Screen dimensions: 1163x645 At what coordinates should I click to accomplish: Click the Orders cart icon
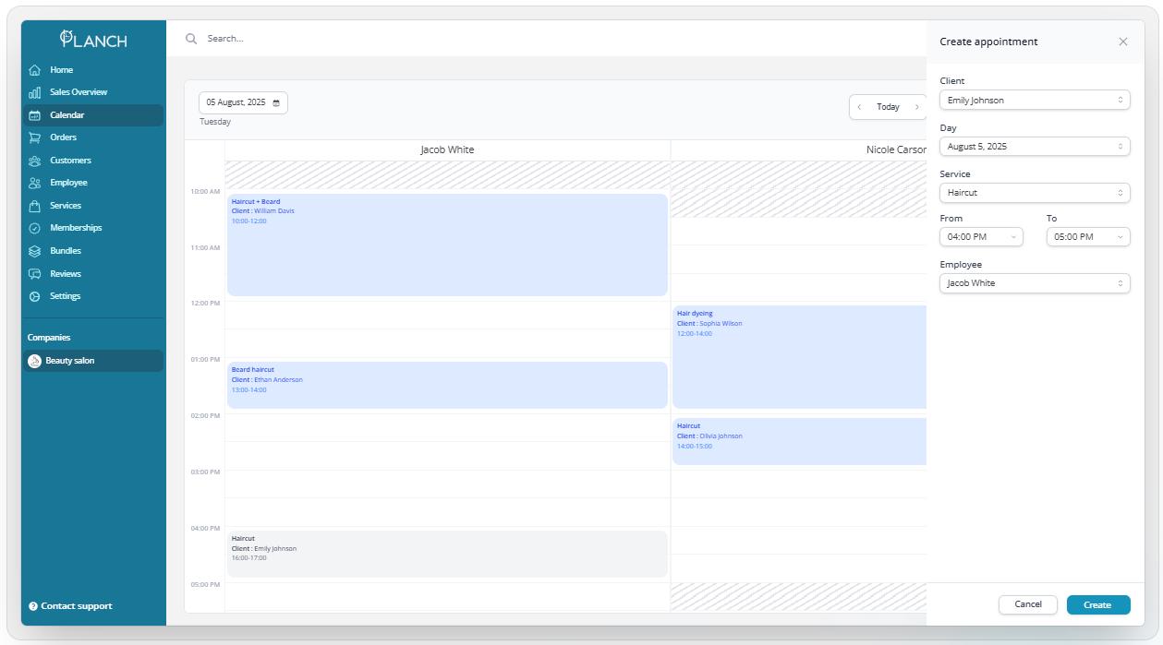point(35,137)
